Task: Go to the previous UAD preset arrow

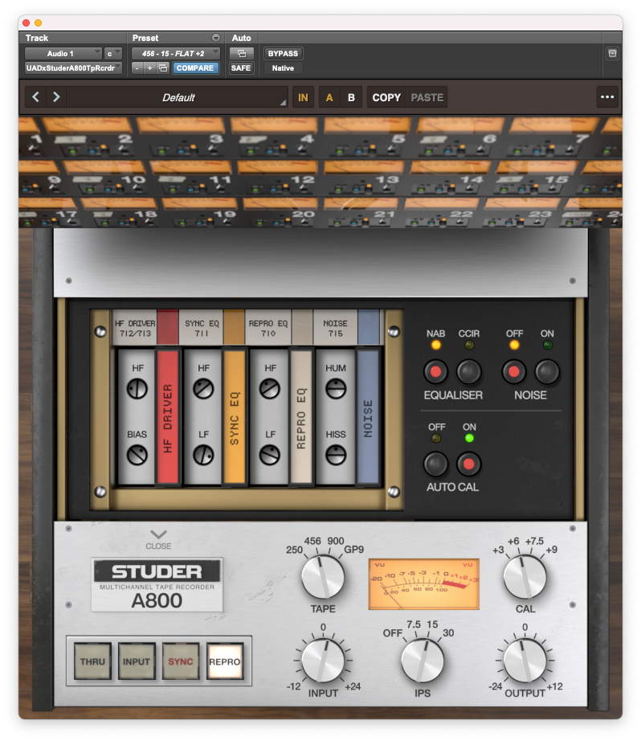Action: tap(35, 97)
